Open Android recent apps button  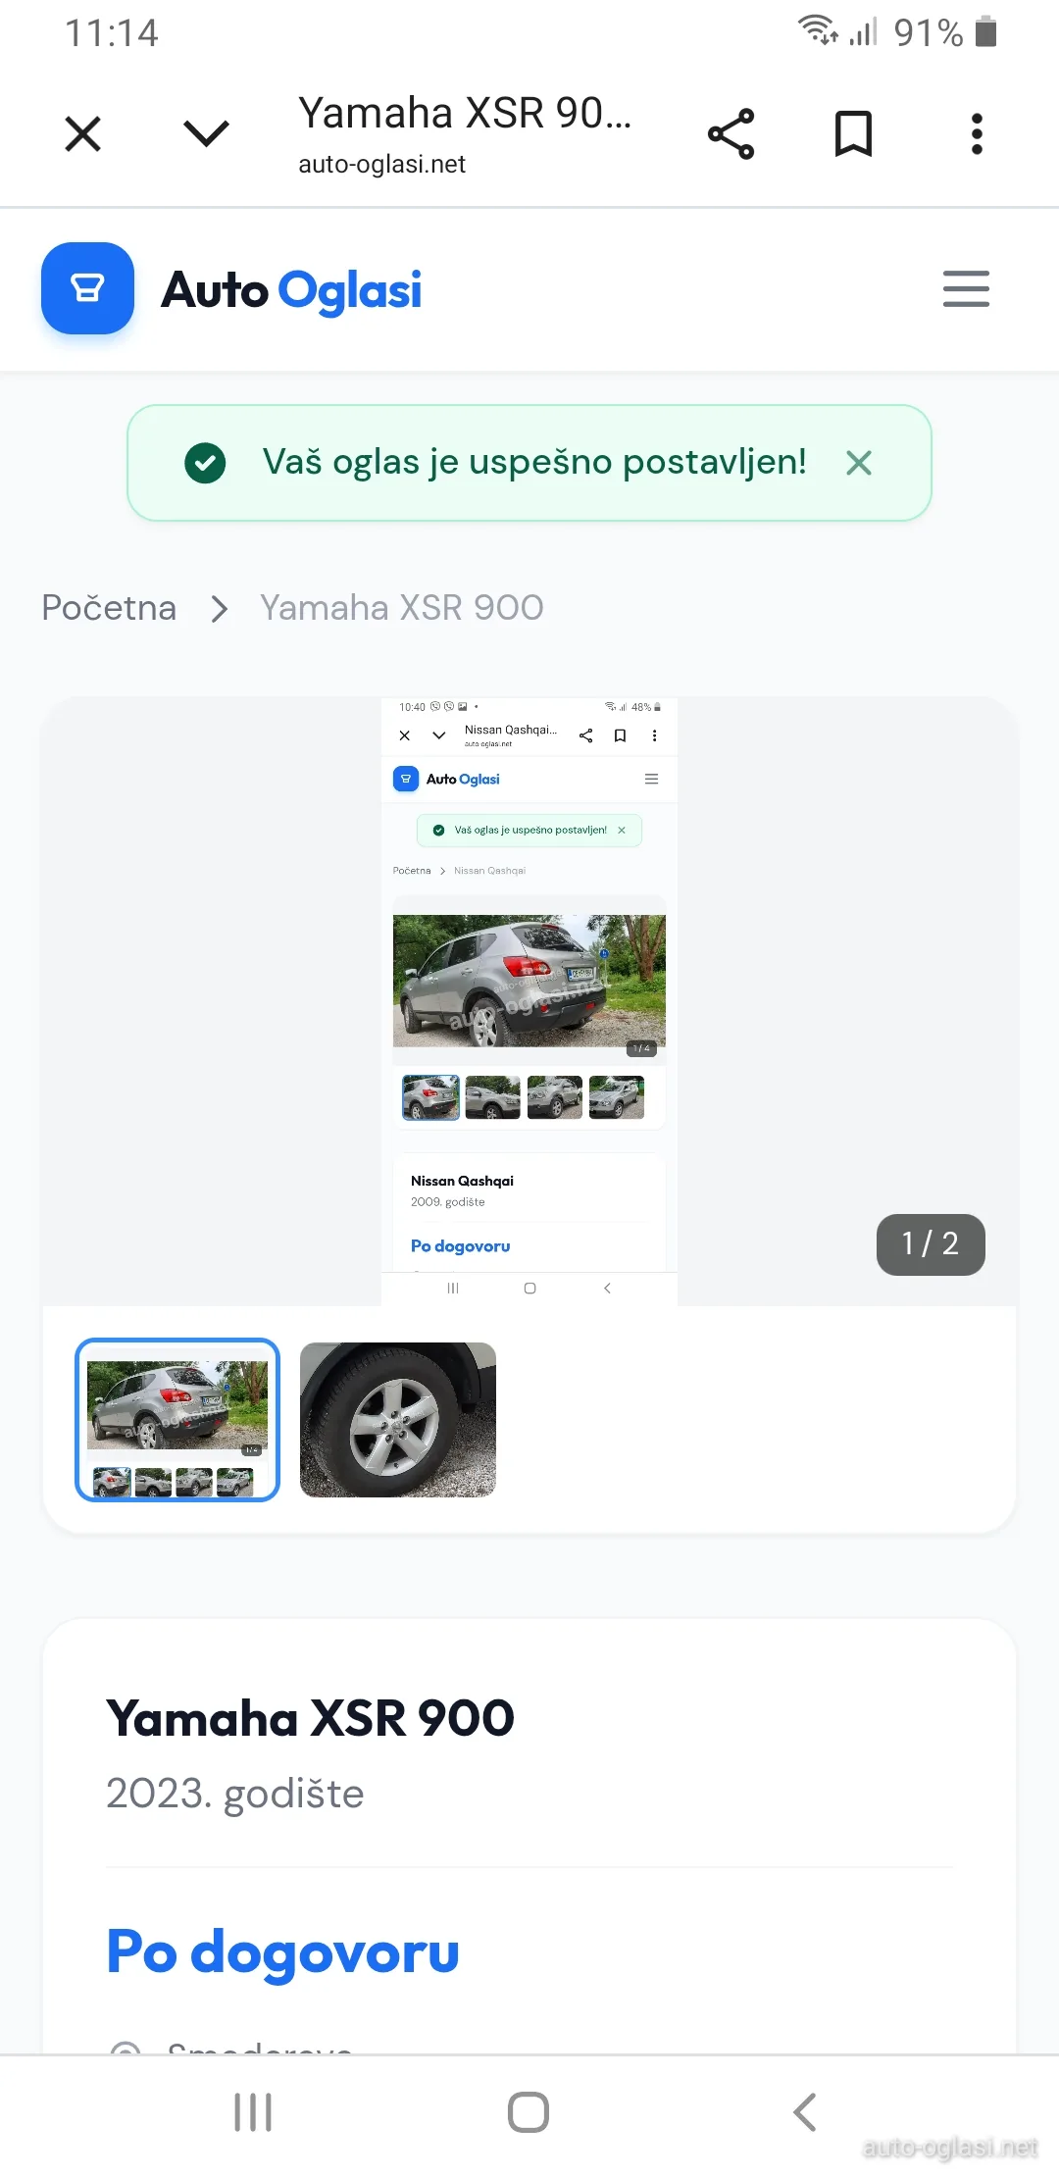pyautogui.click(x=253, y=2112)
